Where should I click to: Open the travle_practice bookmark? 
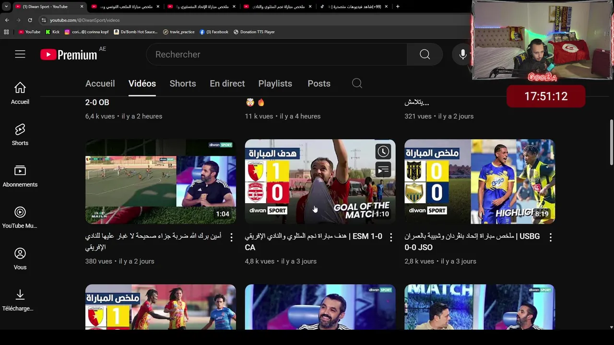point(179,32)
